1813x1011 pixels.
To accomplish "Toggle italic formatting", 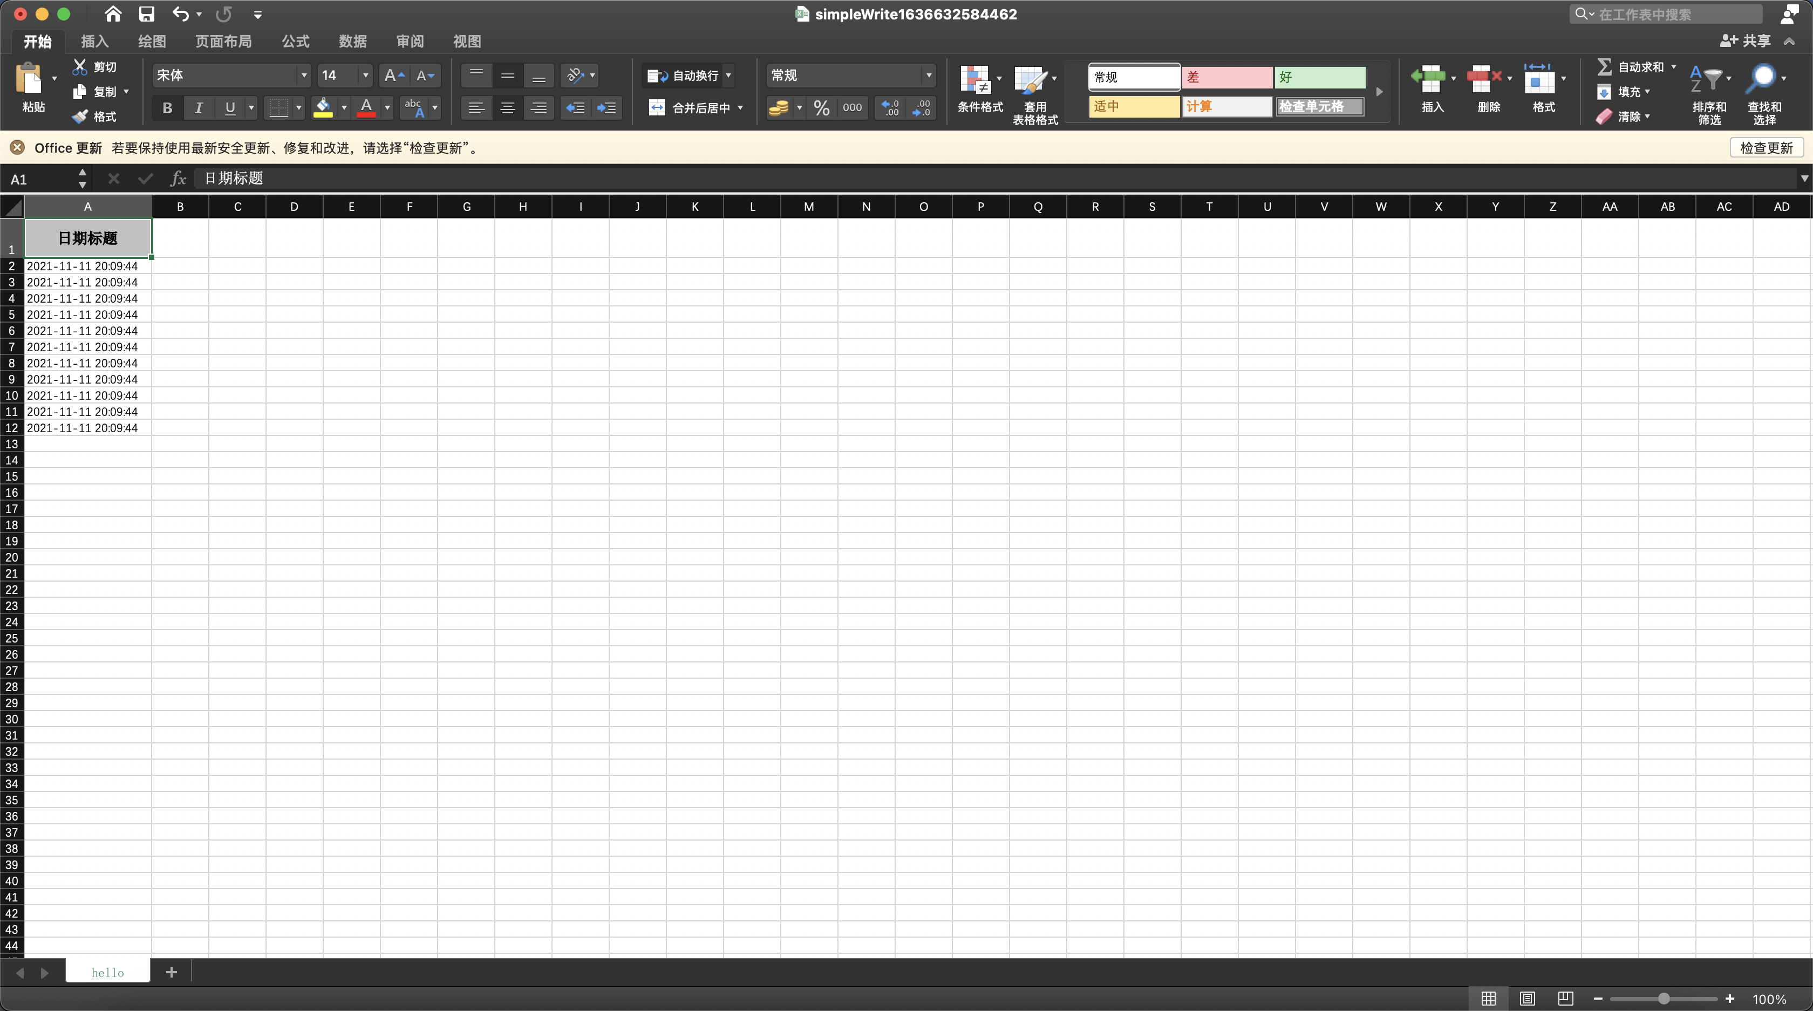I will 199,108.
